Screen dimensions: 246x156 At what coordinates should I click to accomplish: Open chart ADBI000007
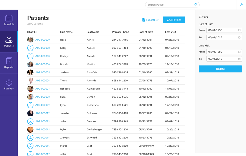click(x=43, y=89)
